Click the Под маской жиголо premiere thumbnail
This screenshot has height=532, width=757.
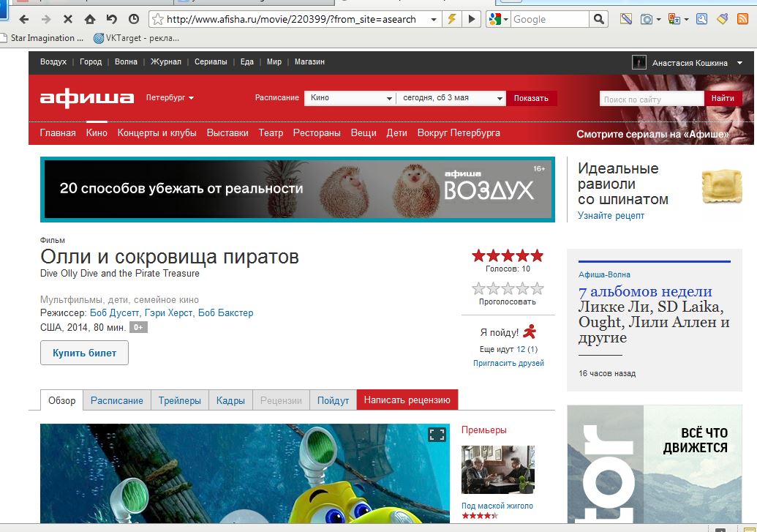498,470
